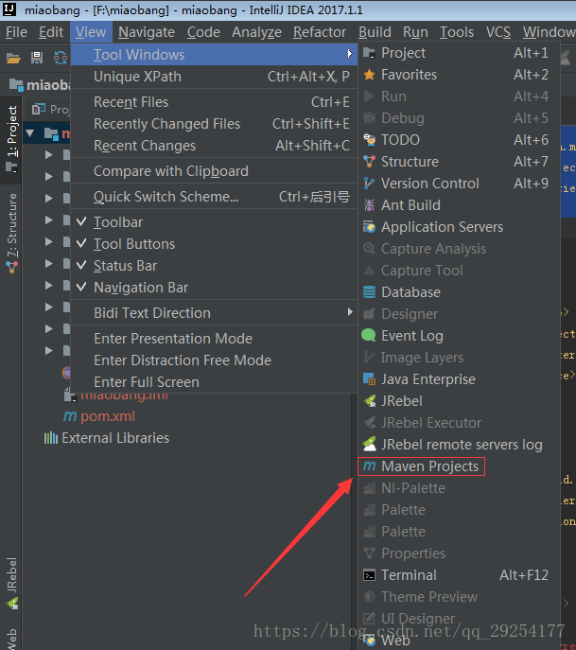Select Quick Switch Scheme item

pos(215,197)
